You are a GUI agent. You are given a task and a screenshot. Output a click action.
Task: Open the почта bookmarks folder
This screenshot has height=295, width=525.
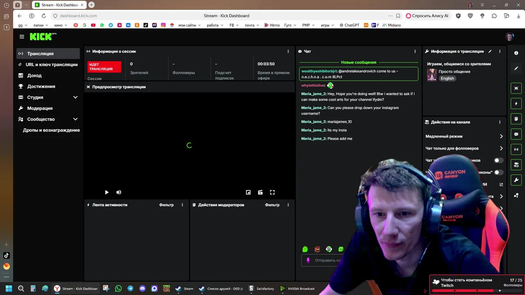click(252, 25)
